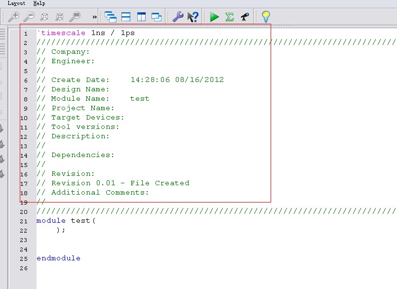Screen dimensions: 397x289
Task: Click the green Sigma summary icon
Action: tap(230, 17)
